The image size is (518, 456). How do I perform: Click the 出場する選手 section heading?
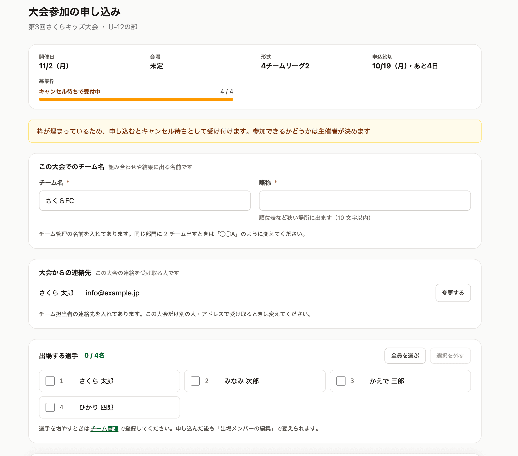(58, 356)
